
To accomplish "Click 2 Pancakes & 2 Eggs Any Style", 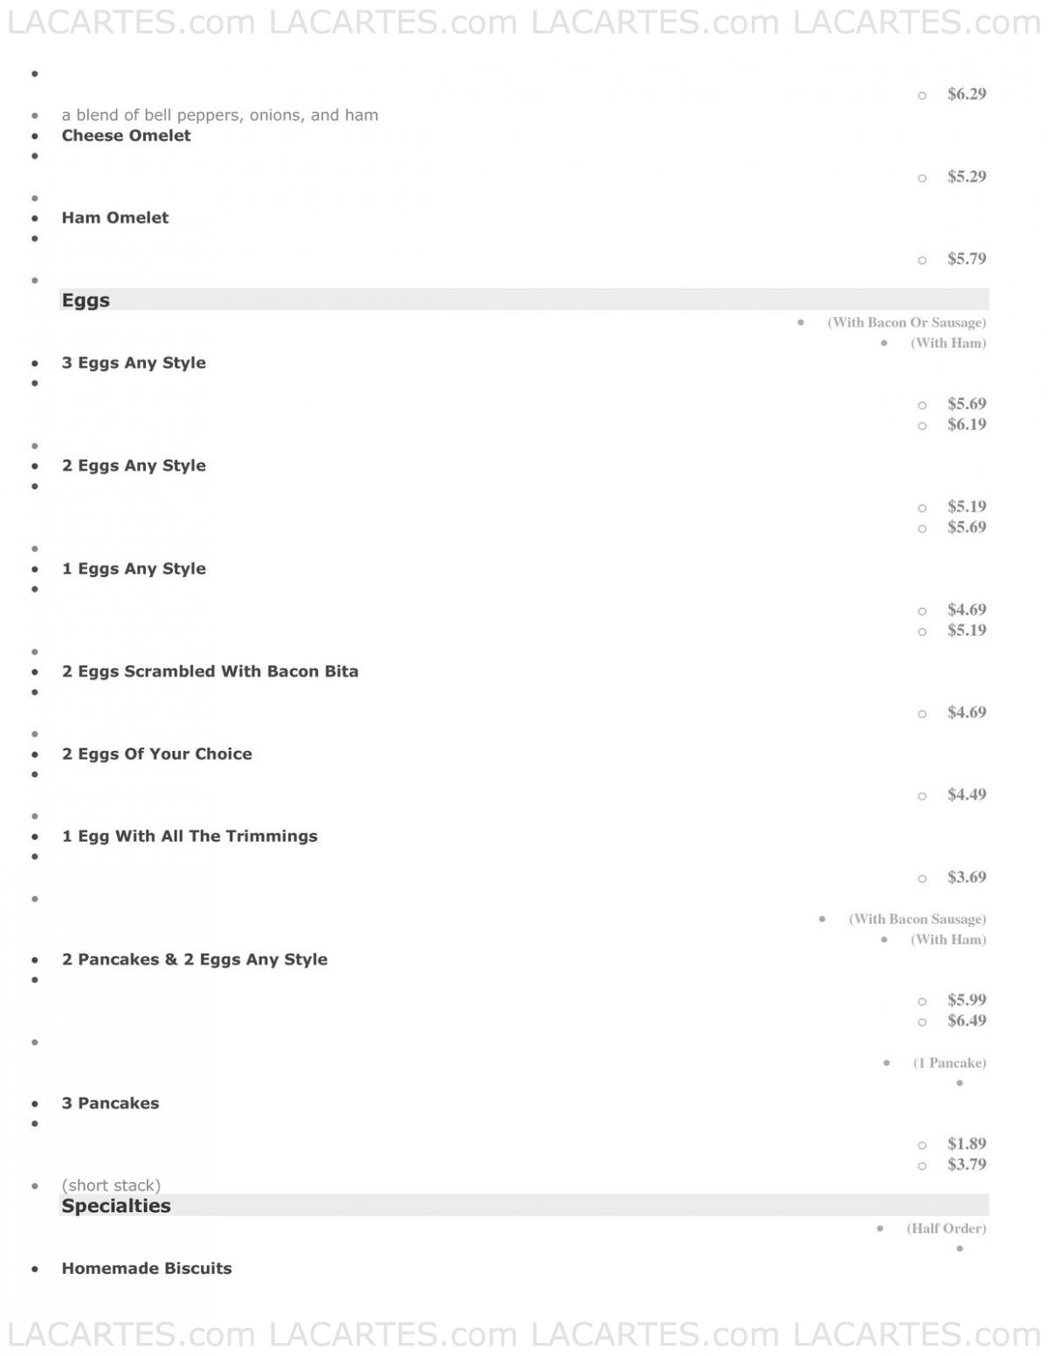I will coord(195,959).
